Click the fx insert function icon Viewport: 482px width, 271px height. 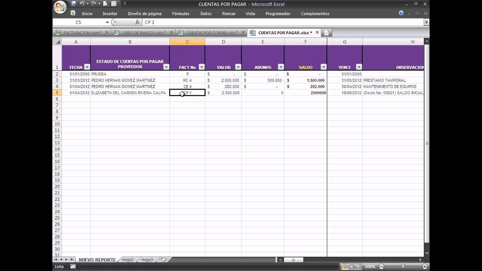[137, 22]
